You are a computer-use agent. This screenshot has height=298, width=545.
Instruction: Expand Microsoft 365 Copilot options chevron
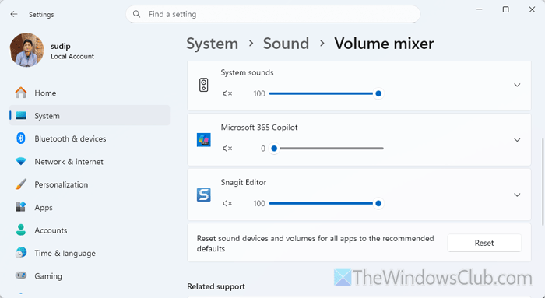pos(517,140)
